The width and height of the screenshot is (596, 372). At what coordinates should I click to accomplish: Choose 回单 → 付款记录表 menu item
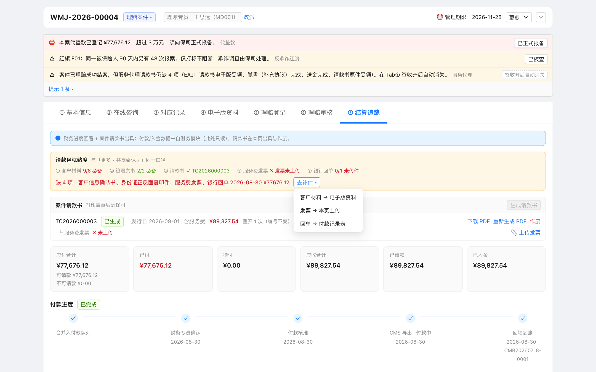pyautogui.click(x=328, y=224)
